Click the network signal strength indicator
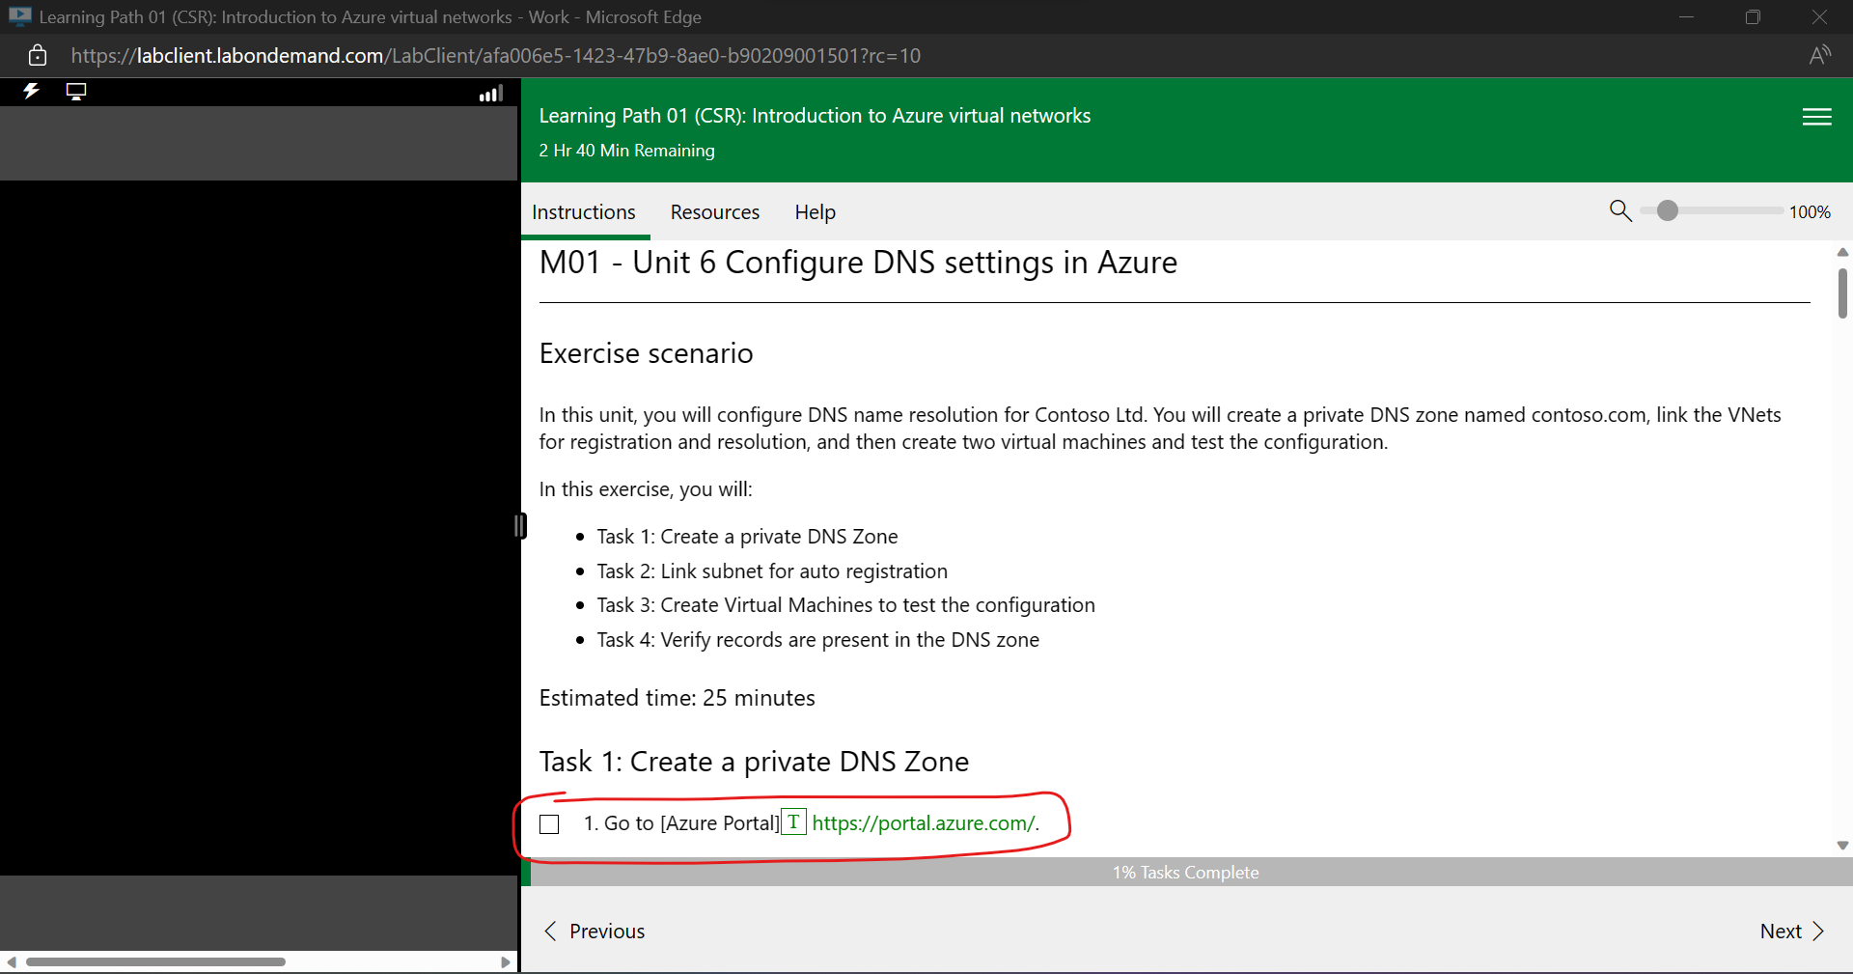The height and width of the screenshot is (974, 1853). point(490,94)
